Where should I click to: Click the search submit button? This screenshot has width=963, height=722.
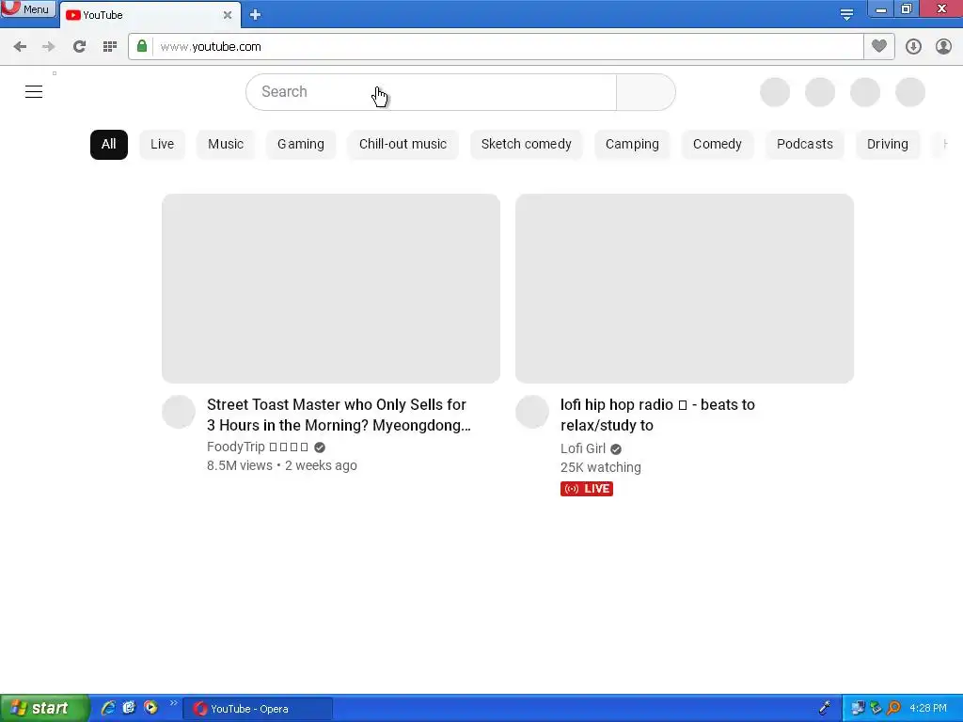(645, 92)
